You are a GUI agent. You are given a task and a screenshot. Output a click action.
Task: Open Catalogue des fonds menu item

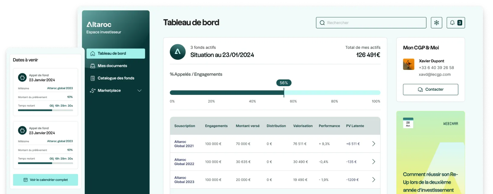point(116,78)
